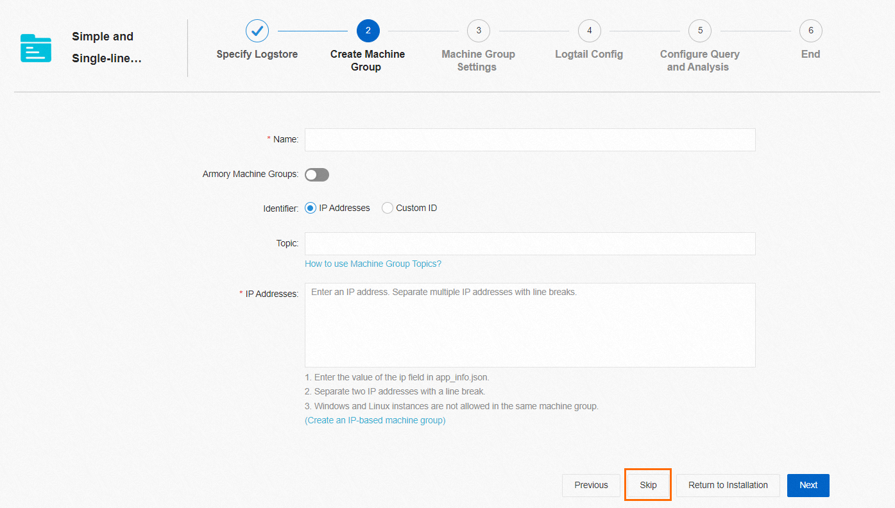Open the Create an IP-based machine group link

(x=375, y=421)
